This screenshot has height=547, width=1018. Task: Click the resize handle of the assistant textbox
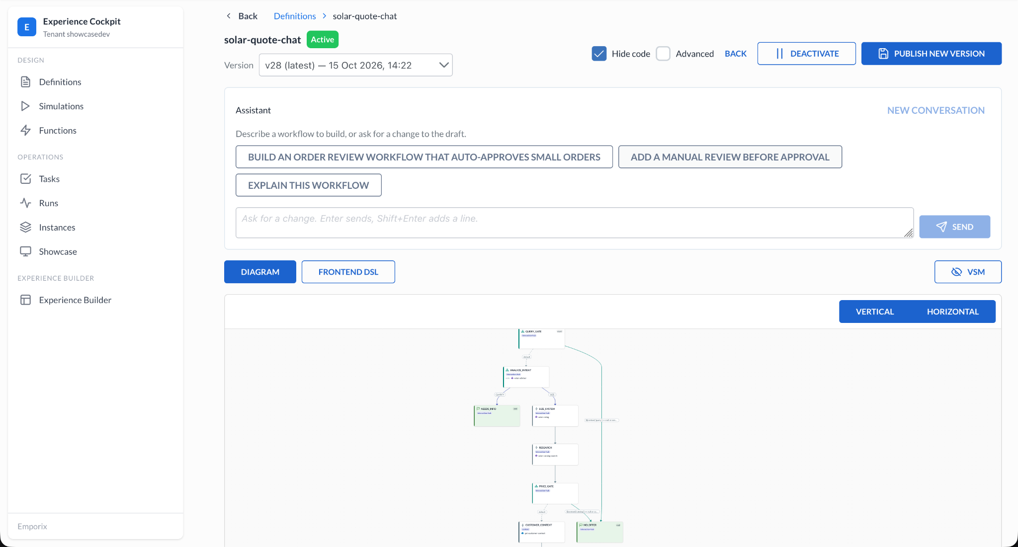coord(909,233)
